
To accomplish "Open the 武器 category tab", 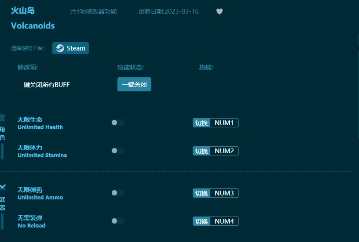I will tap(3, 203).
